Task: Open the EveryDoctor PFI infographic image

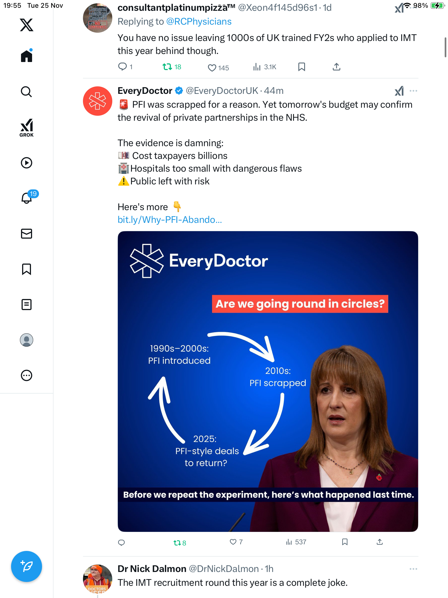Action: tap(268, 381)
